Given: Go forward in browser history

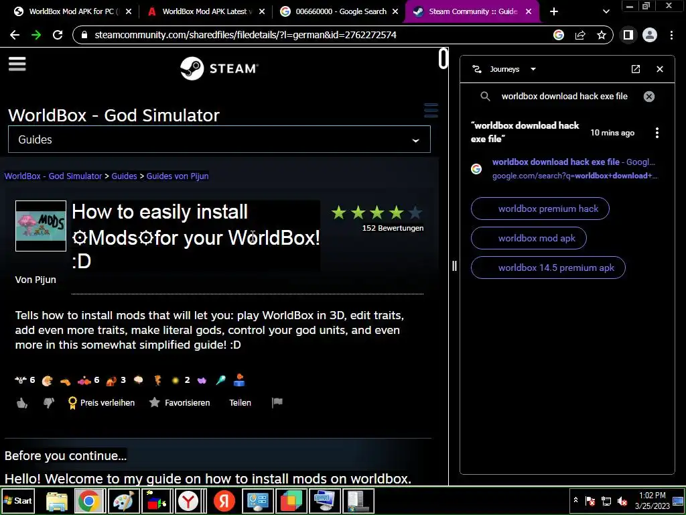Looking at the screenshot, I should (x=36, y=35).
